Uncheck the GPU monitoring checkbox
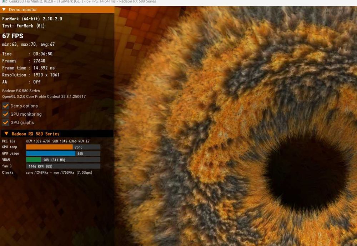 [x=5, y=114]
